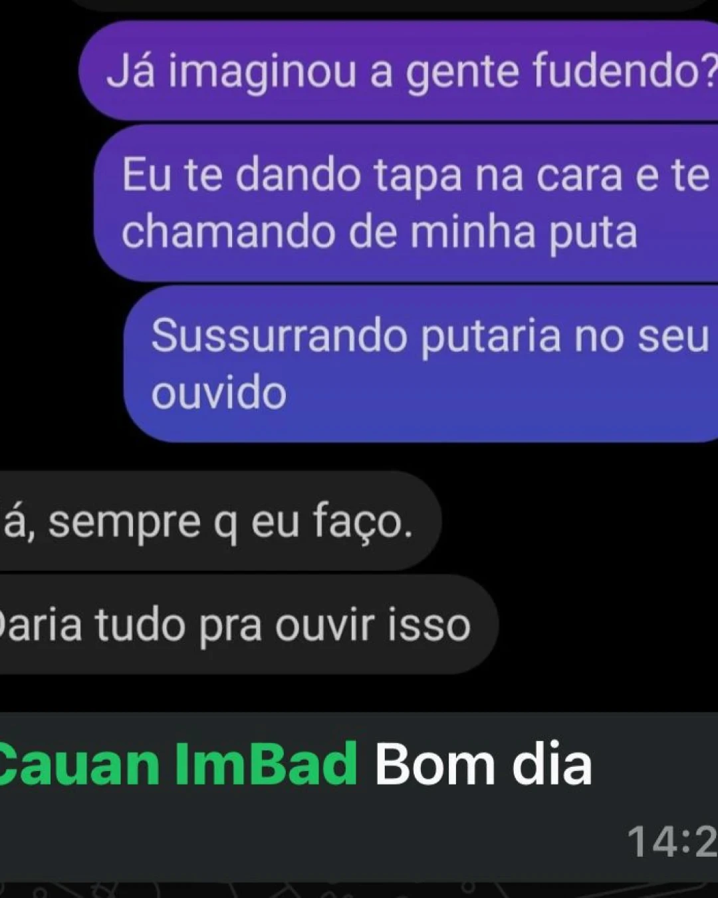Tap the doodle wallpaper strip below Bom dia
Viewport: 718px width, 898px height.
pos(359,890)
